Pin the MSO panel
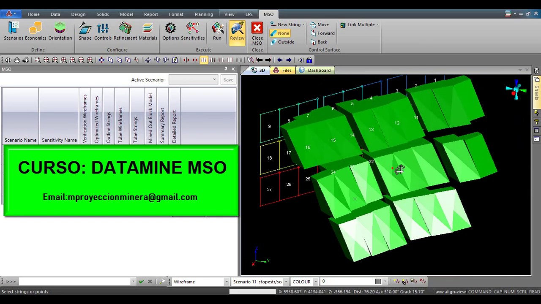 pos(226,69)
